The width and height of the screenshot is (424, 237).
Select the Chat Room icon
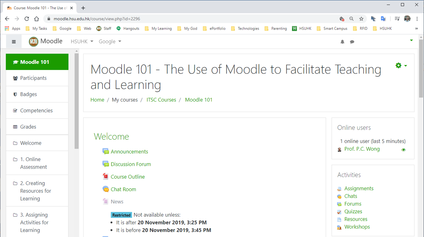click(105, 189)
